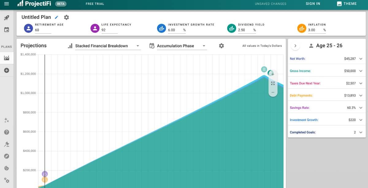The width and height of the screenshot is (368, 188).
Task: Expand the Completed Goals row
Action: pos(361,132)
